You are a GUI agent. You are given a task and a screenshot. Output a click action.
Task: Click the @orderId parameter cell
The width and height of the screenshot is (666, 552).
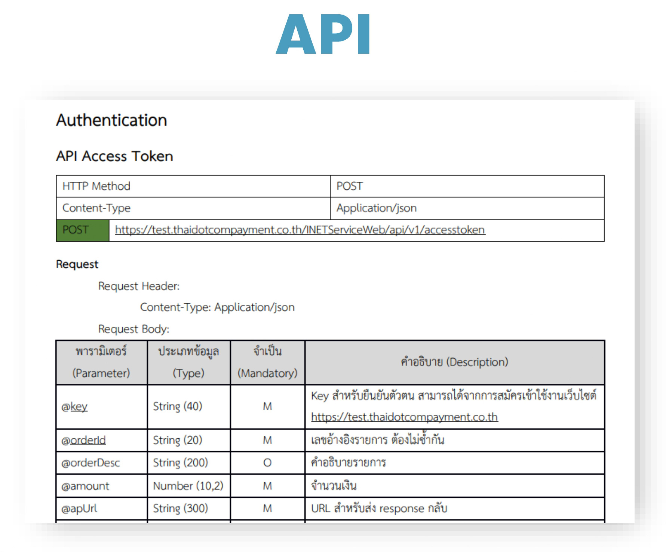[101, 441]
